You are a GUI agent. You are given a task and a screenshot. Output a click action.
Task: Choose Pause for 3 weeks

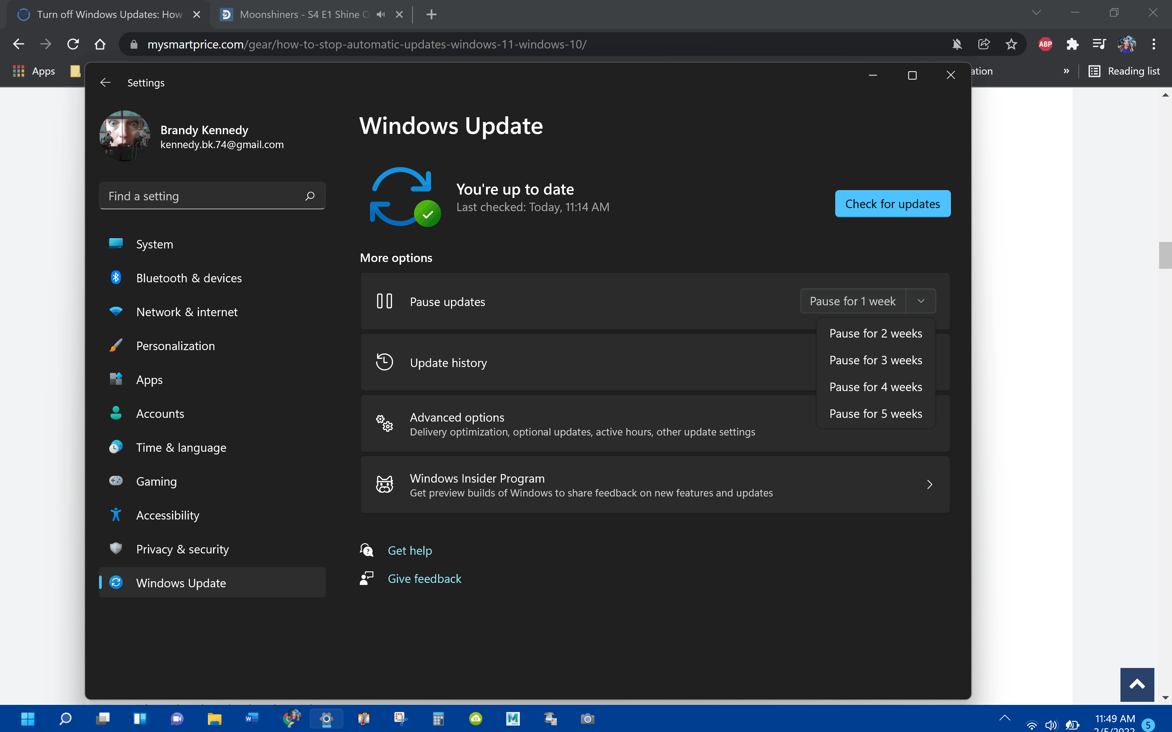(x=876, y=360)
